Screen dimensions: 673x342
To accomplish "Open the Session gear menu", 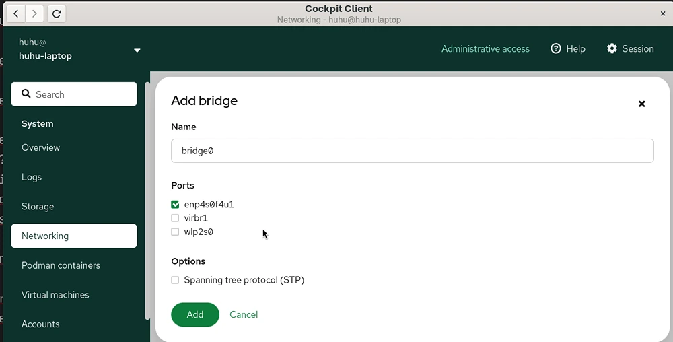I will (x=630, y=49).
